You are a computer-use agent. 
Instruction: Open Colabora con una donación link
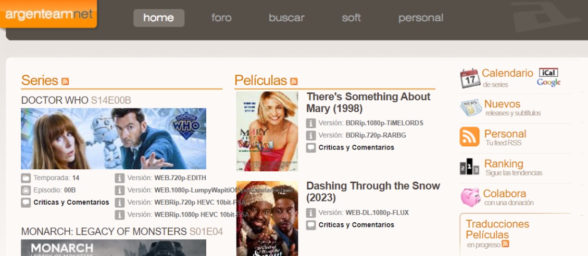pos(508,197)
